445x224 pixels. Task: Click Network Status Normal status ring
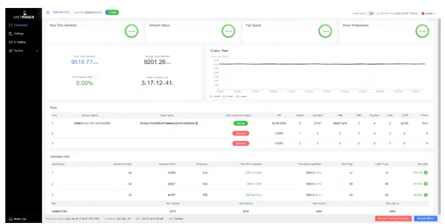(228, 31)
